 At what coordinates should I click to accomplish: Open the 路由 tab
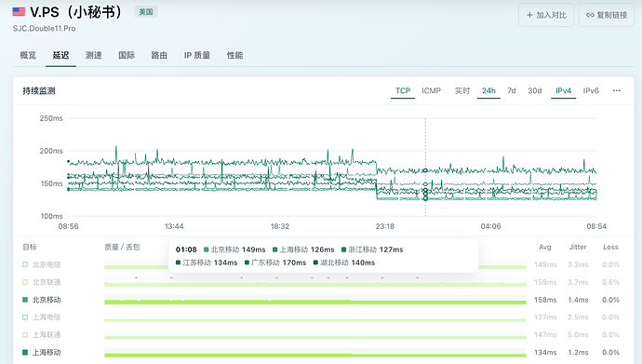[159, 55]
